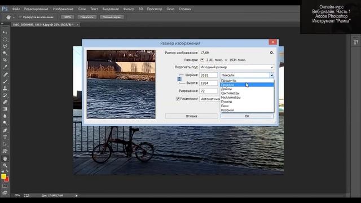361x203 pixels.
Task: Open the Ширина units dropdown arrow
Action: pos(272,75)
